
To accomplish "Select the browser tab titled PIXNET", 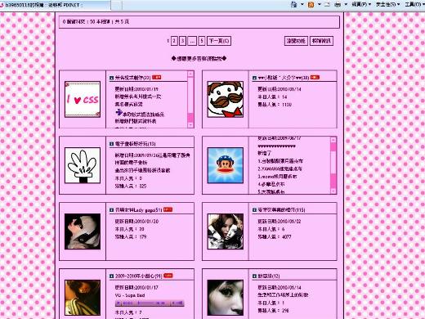I will (56, 5).
